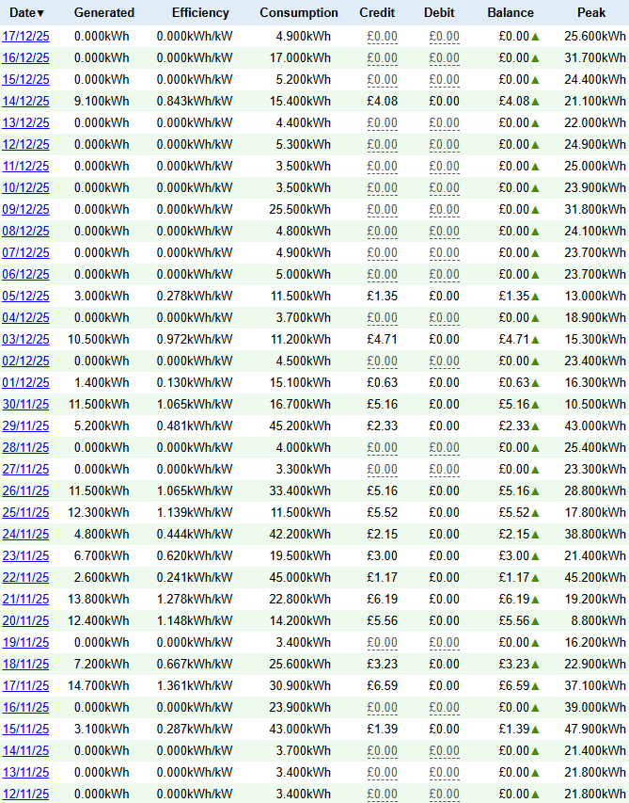Click the green triangle in the 12/11/25 balance
The image size is (629, 803).
click(535, 795)
